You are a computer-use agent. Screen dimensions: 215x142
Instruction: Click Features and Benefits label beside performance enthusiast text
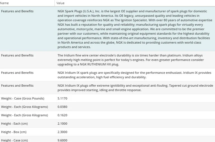(x=17, y=73)
